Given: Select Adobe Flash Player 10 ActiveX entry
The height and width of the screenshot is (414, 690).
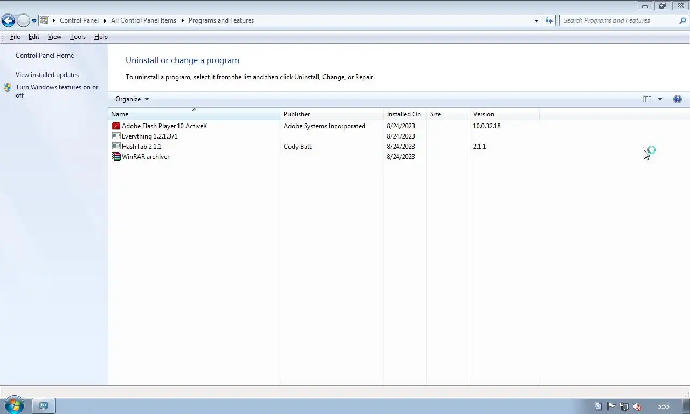Looking at the screenshot, I should click(x=323, y=126).
